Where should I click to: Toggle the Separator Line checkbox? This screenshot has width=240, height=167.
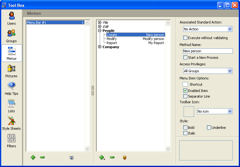point(185,96)
